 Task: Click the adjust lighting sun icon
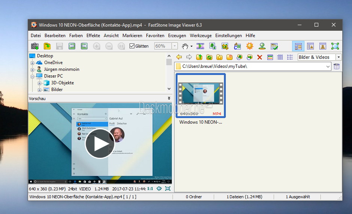pyautogui.click(x=250, y=46)
